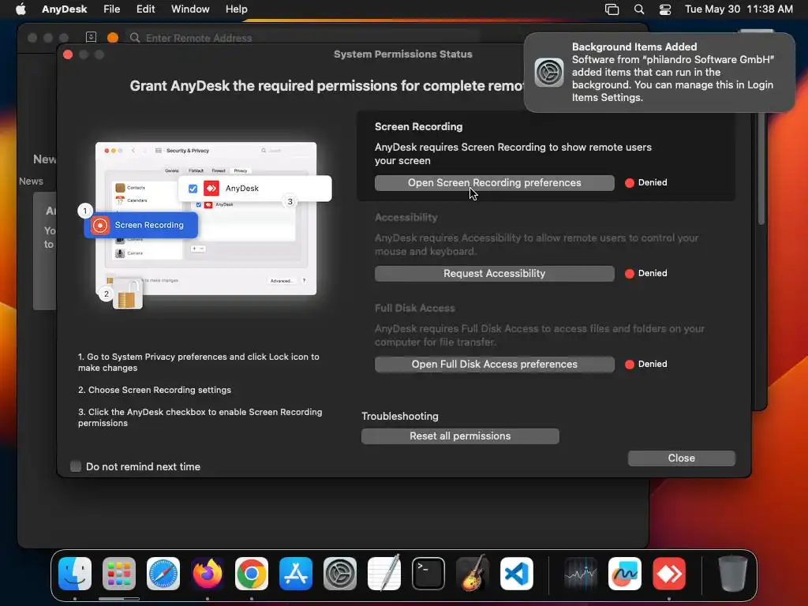
Task: Click the Accessibility section heading
Action: (406, 218)
